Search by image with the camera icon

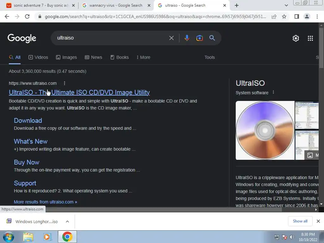pos(199,38)
